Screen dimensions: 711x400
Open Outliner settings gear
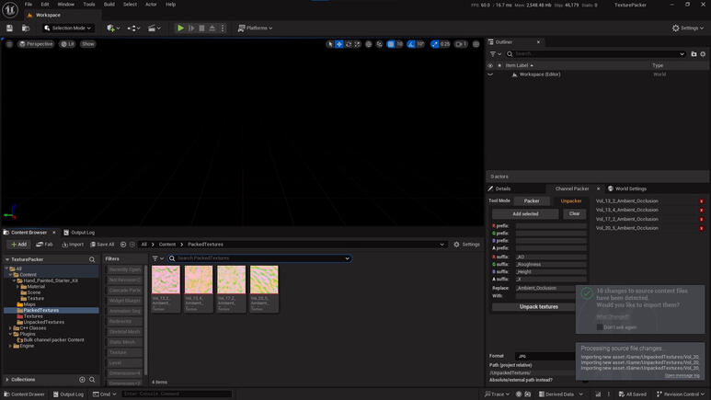pos(703,54)
